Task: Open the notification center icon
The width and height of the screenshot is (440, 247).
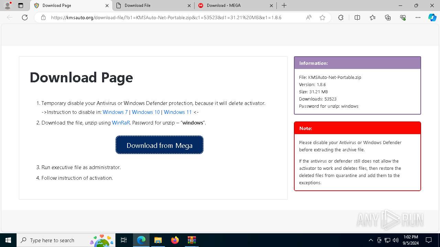Action: click(x=429, y=240)
